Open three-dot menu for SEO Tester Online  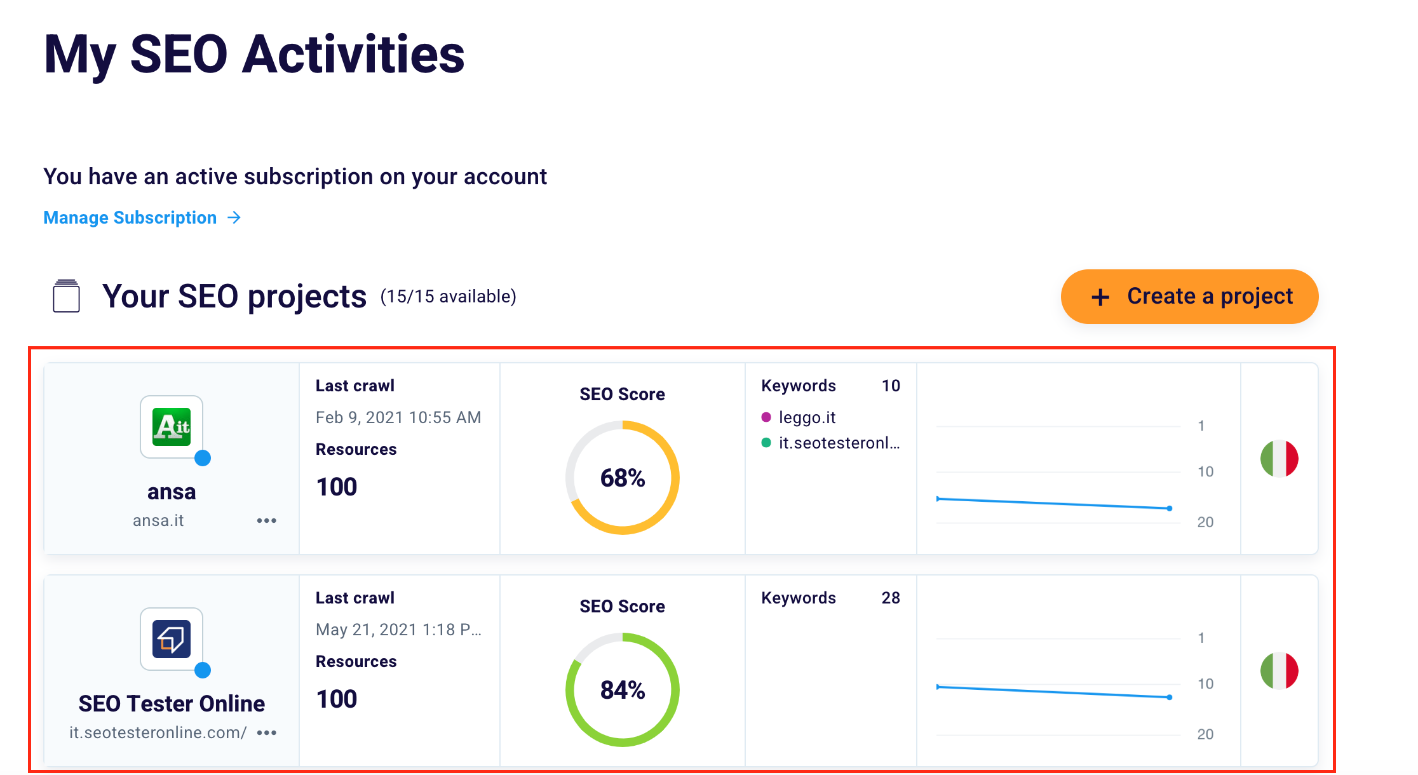[267, 733]
